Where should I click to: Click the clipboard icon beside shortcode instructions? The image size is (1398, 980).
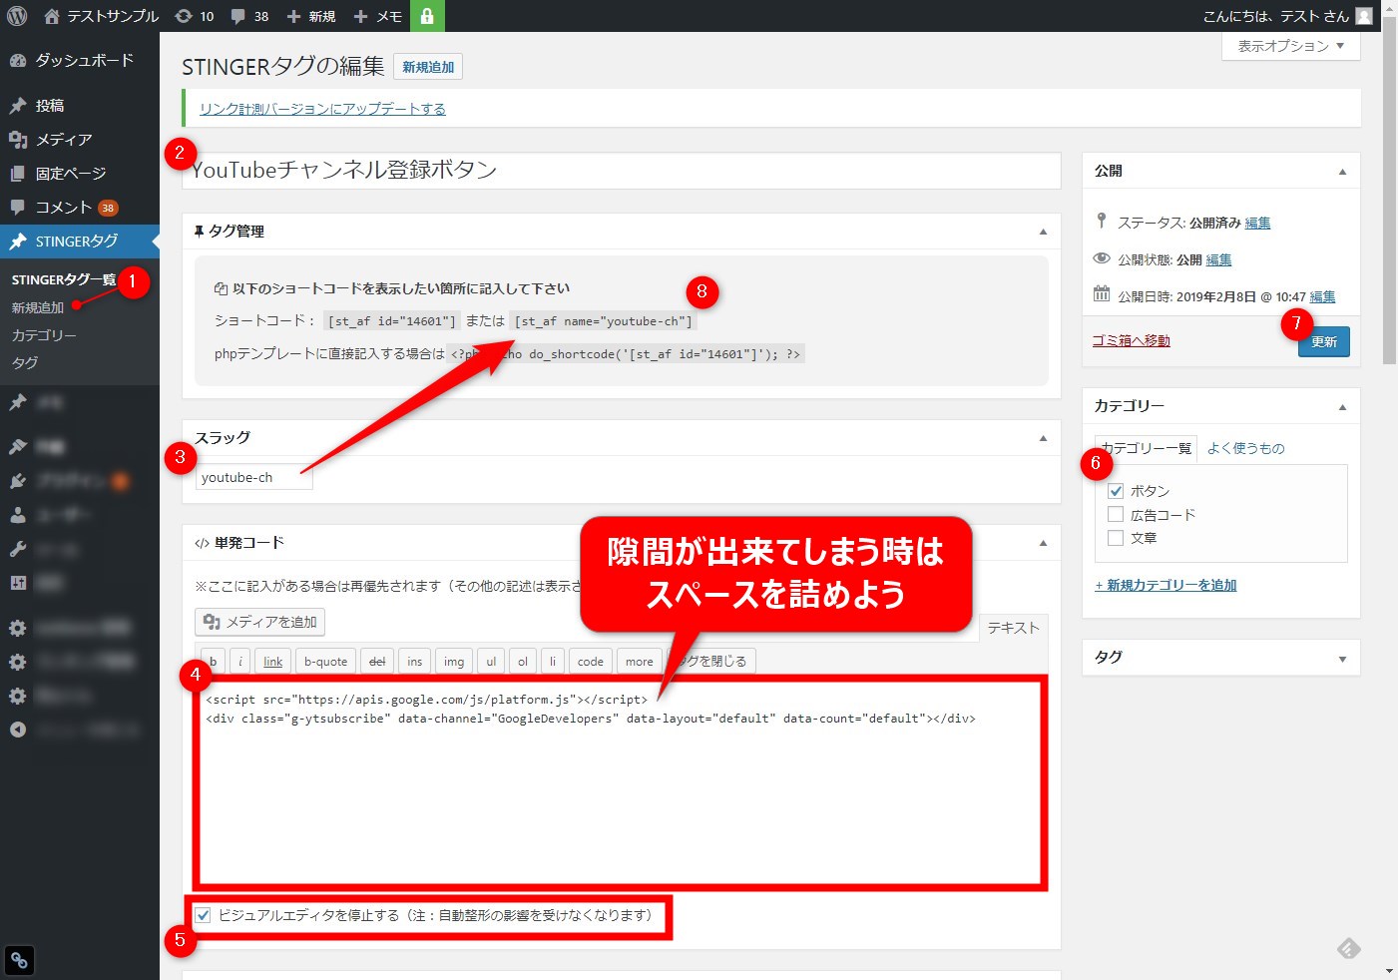click(222, 289)
